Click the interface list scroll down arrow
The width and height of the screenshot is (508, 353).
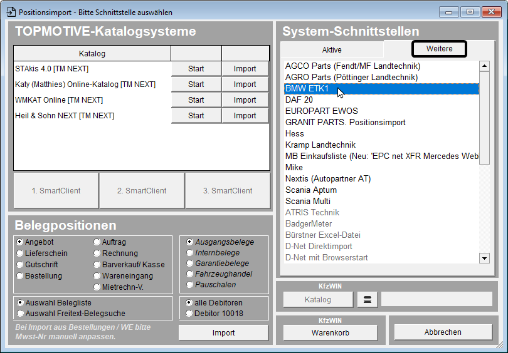pos(484,258)
